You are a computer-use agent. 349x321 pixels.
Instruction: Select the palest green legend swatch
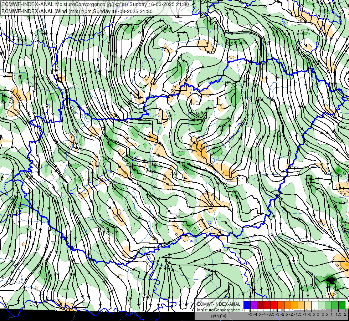point(322,305)
